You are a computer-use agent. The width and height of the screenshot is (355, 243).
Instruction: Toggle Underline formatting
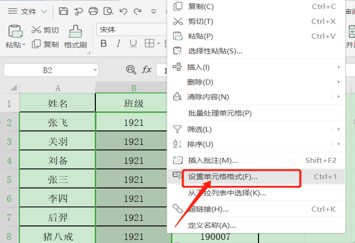click(x=133, y=43)
